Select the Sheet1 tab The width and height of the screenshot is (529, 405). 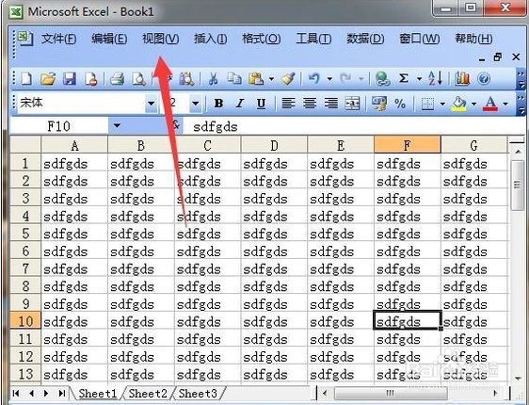[x=98, y=394]
